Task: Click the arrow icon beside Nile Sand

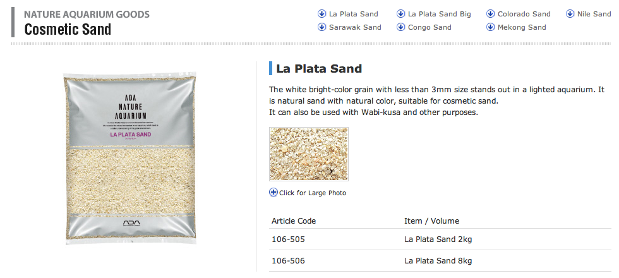Action: tap(570, 14)
